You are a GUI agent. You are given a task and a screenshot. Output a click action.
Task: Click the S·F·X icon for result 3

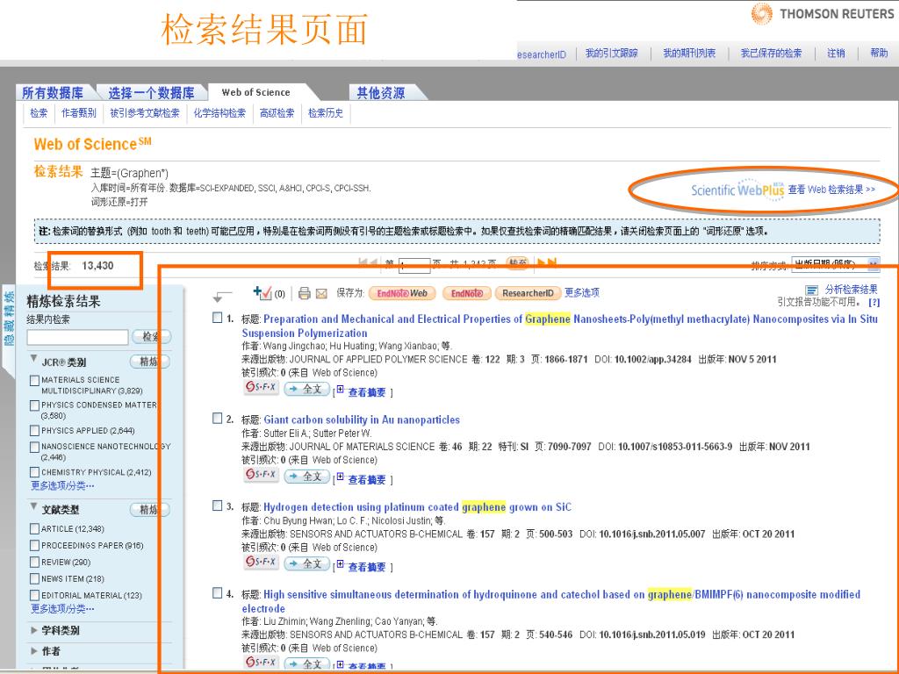261,562
